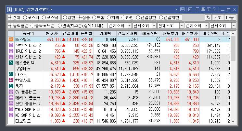Click the 신 badge beside 웅진
This screenshot has height=131, width=242.
tap(11, 86)
